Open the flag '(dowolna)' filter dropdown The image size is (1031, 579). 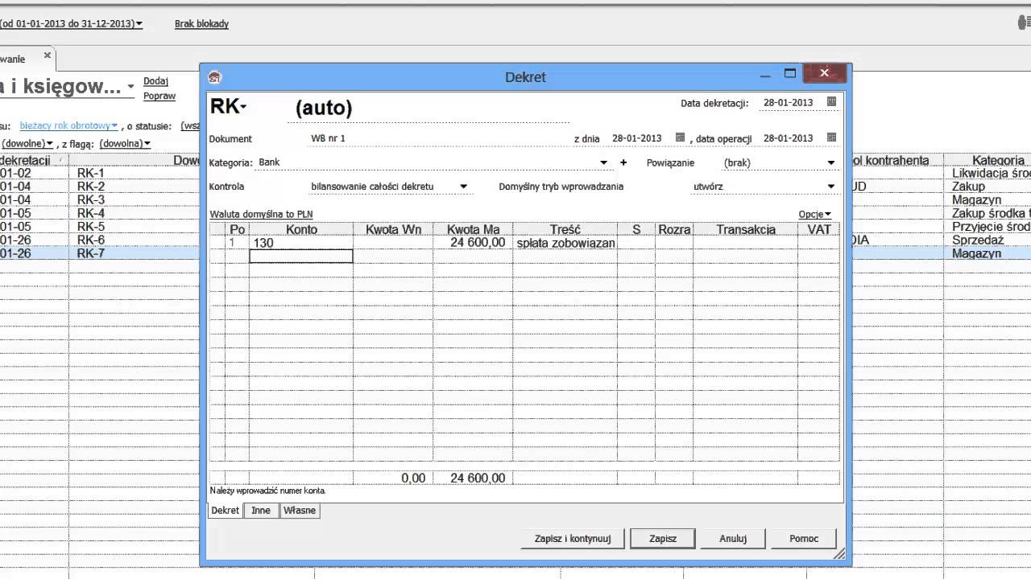pos(125,144)
